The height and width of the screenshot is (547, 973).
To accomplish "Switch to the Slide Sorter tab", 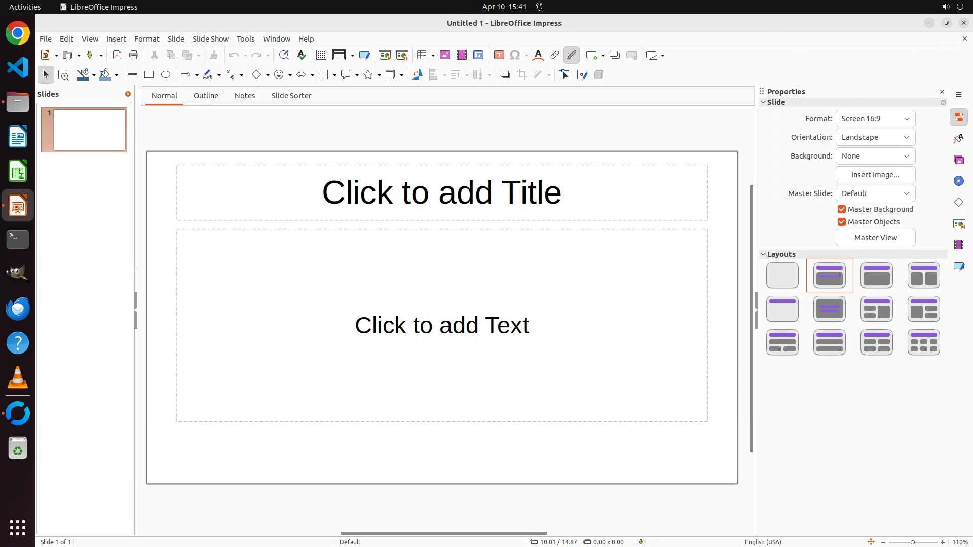I will (x=291, y=96).
